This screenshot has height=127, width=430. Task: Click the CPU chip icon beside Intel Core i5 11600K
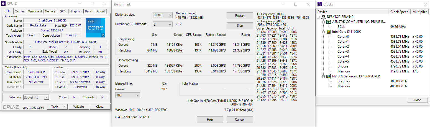328,32
